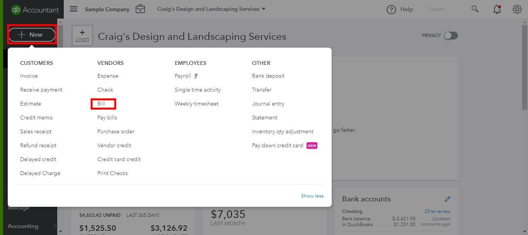Click the QB Accountant logo icon
528x235 pixels.
[x=16, y=9]
